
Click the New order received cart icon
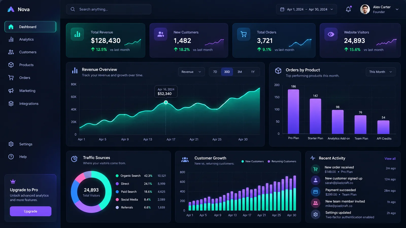click(x=315, y=169)
